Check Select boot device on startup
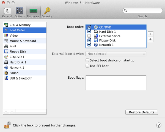The image size is (165, 132). pos(88,60)
